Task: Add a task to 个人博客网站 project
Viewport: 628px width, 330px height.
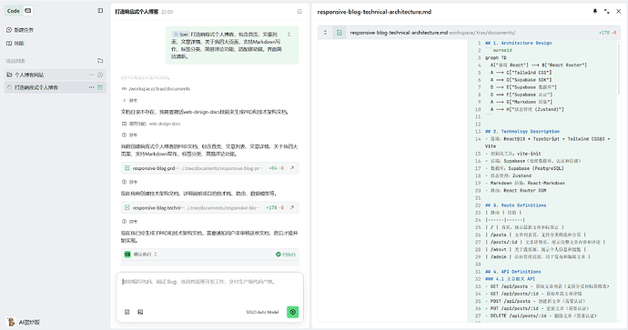Action: coord(100,75)
